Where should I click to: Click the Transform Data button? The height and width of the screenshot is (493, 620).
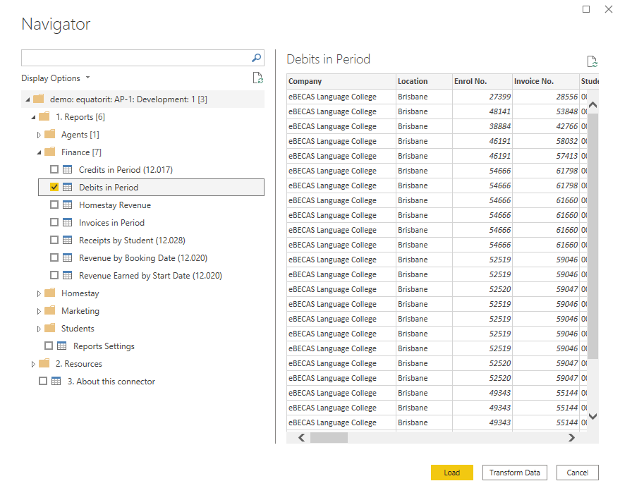(x=515, y=473)
